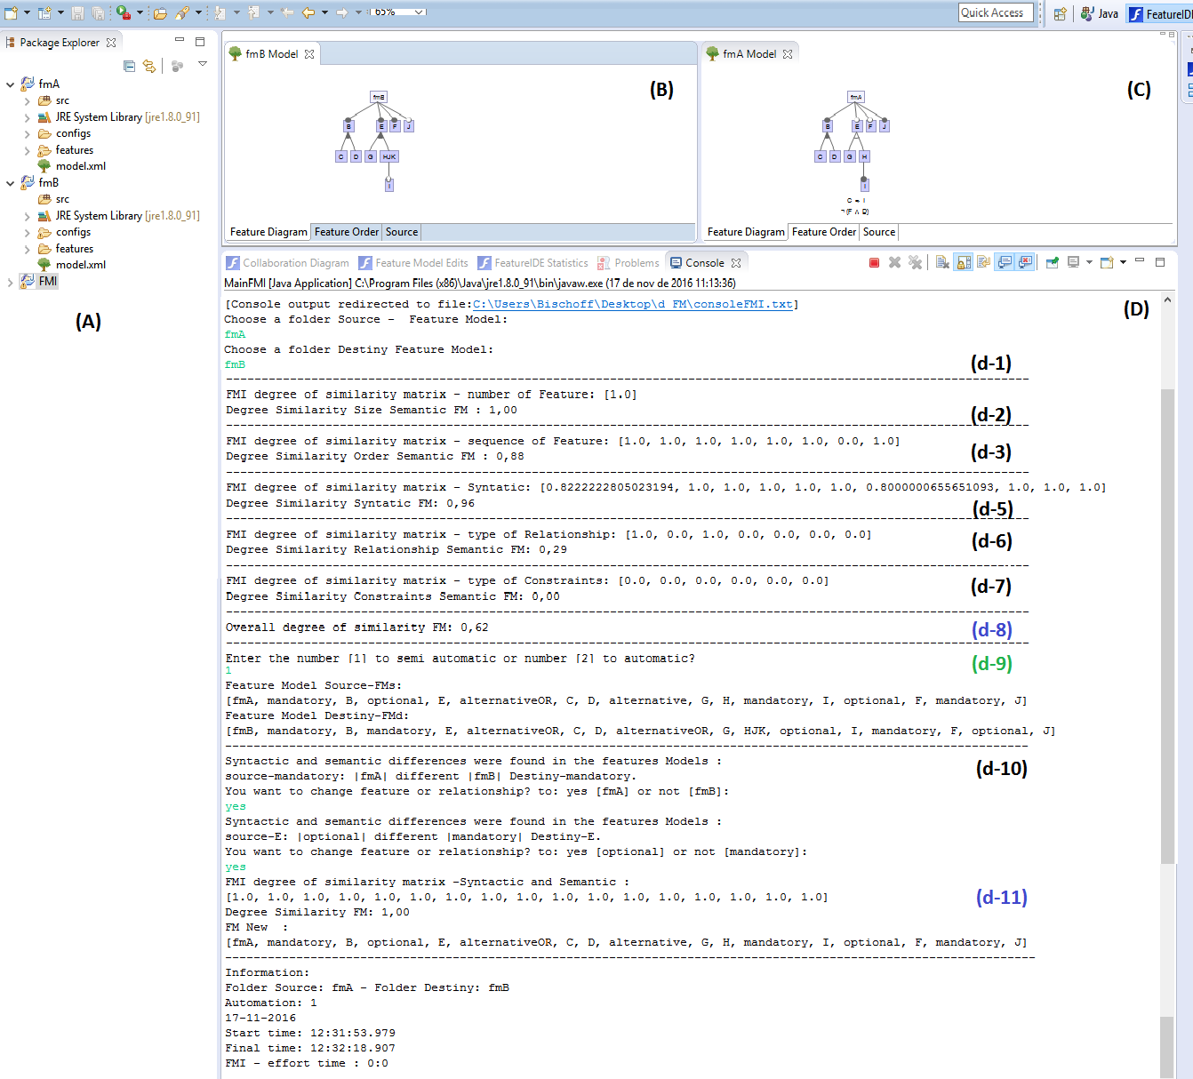
Task: Pin the Console view
Action: [x=1053, y=262]
